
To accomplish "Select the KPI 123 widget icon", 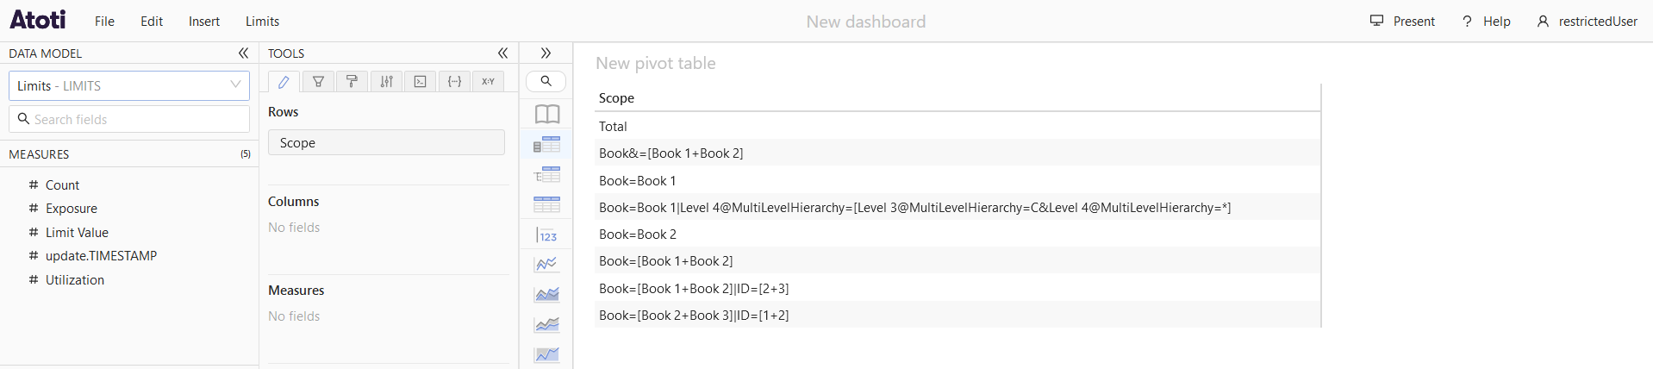I will [546, 235].
